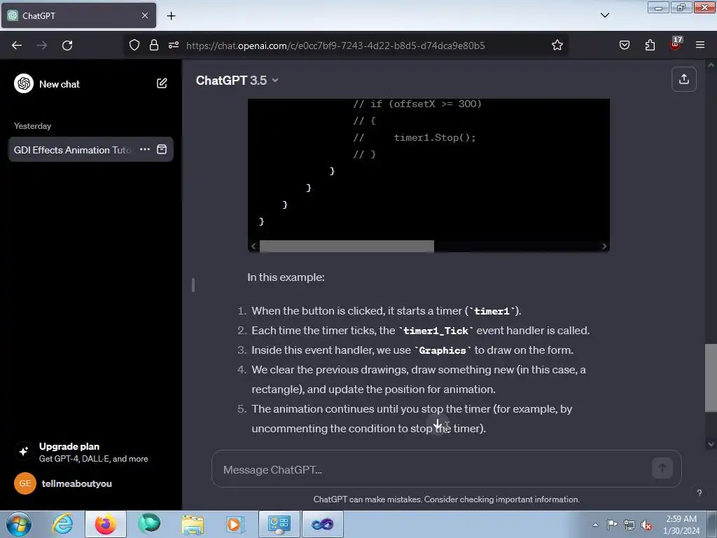Reload the page

tap(67, 46)
